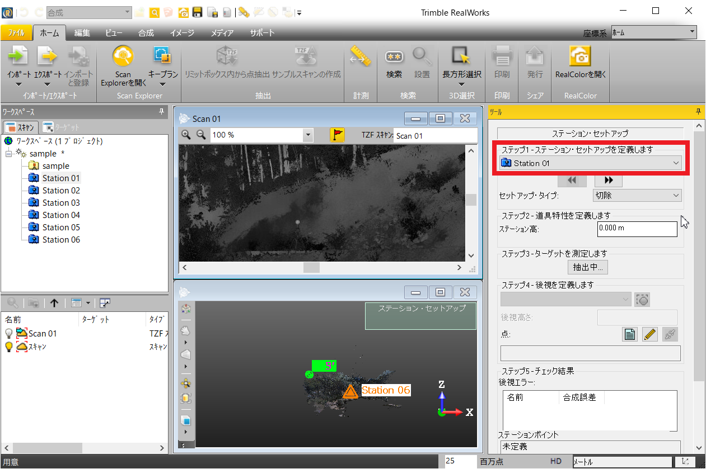The image size is (706, 469).
Task: Zoom in on the Scan 01 image
Action: tap(186, 135)
